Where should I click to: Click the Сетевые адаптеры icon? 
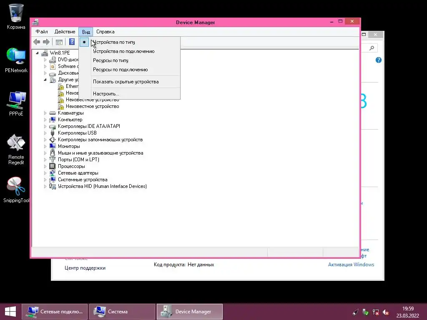[x=53, y=173]
